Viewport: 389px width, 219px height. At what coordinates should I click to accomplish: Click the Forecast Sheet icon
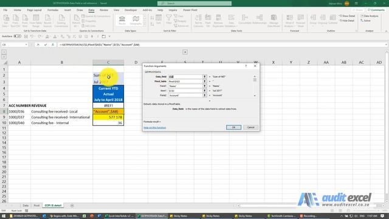click(300, 21)
